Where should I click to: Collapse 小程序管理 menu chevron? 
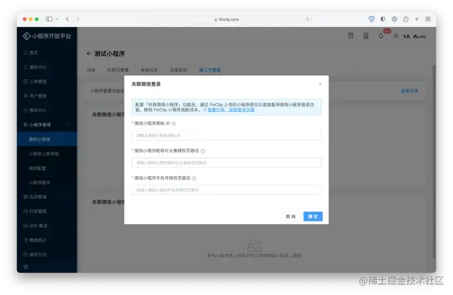click(69, 125)
